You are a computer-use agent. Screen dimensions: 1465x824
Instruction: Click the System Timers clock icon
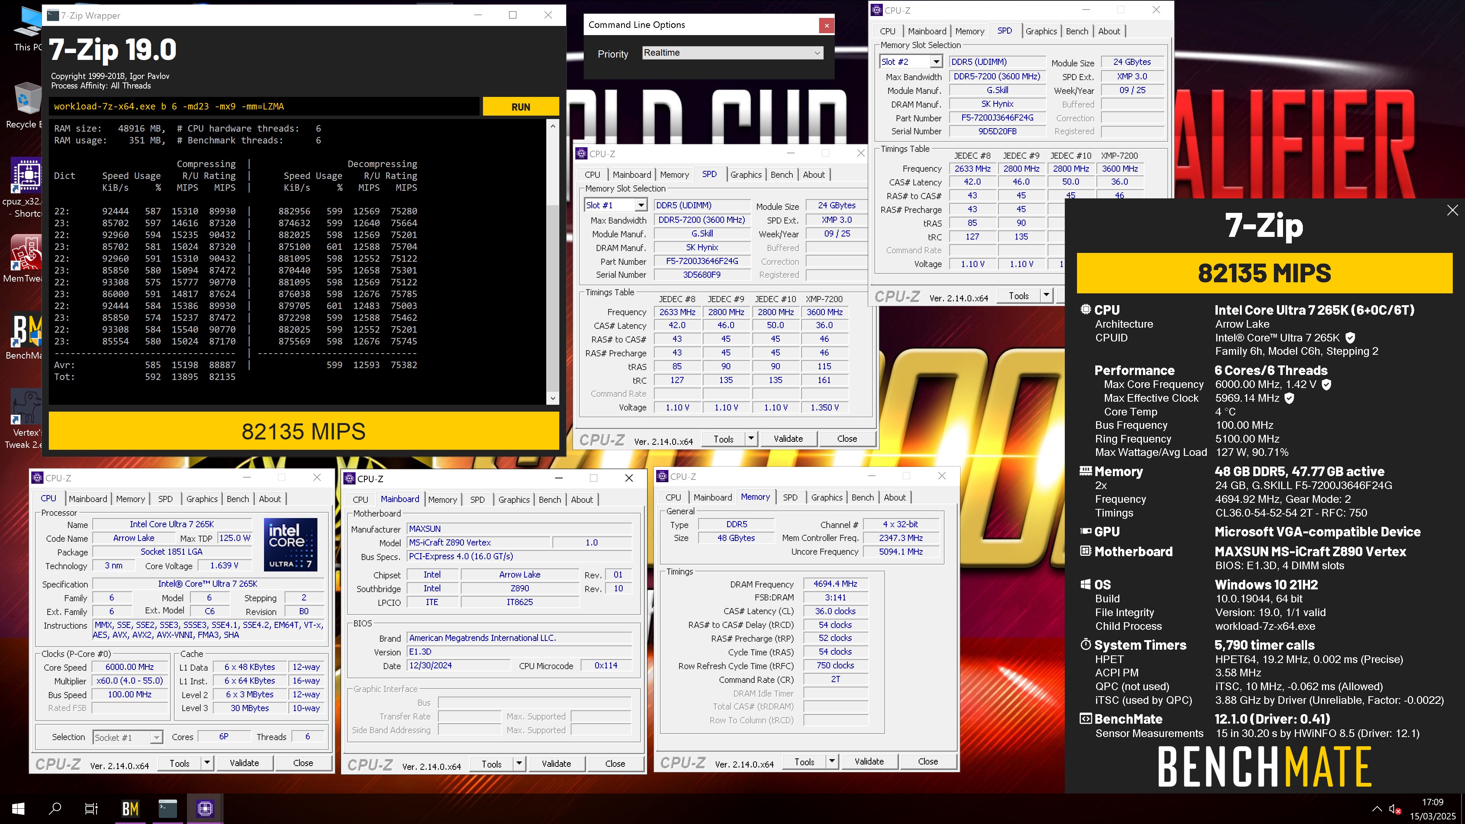point(1085,645)
